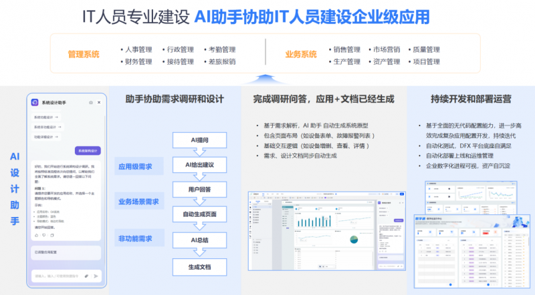Select the 系统功能设计 suggestion chip

pyautogui.click(x=46, y=117)
